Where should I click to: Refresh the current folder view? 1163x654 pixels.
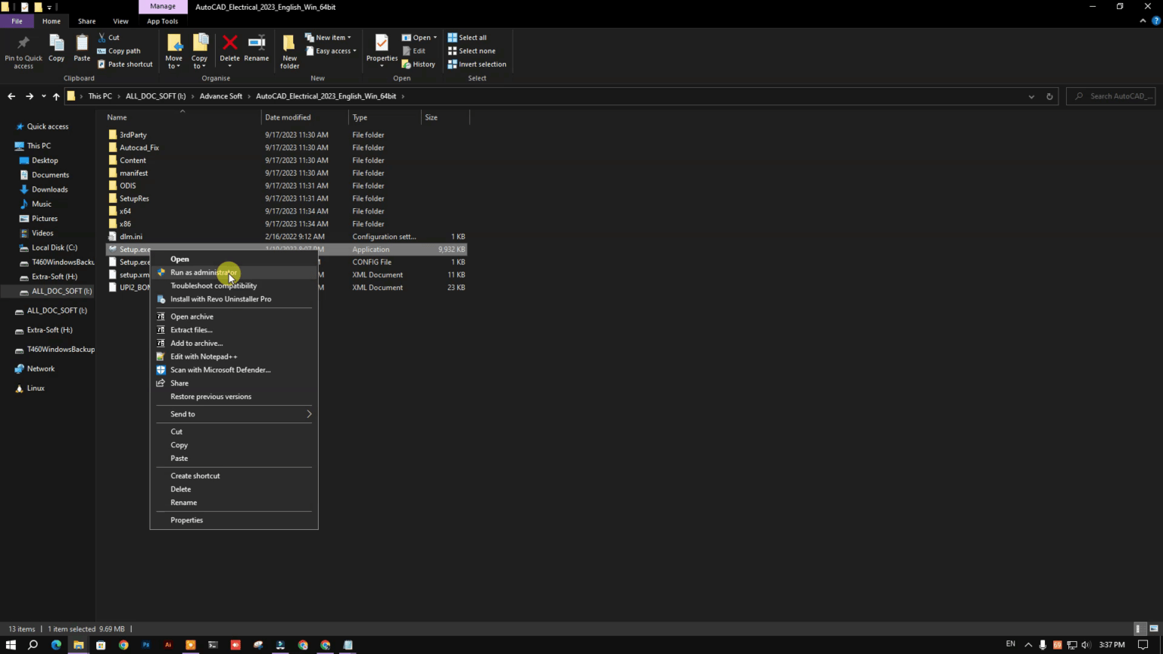(x=1049, y=96)
